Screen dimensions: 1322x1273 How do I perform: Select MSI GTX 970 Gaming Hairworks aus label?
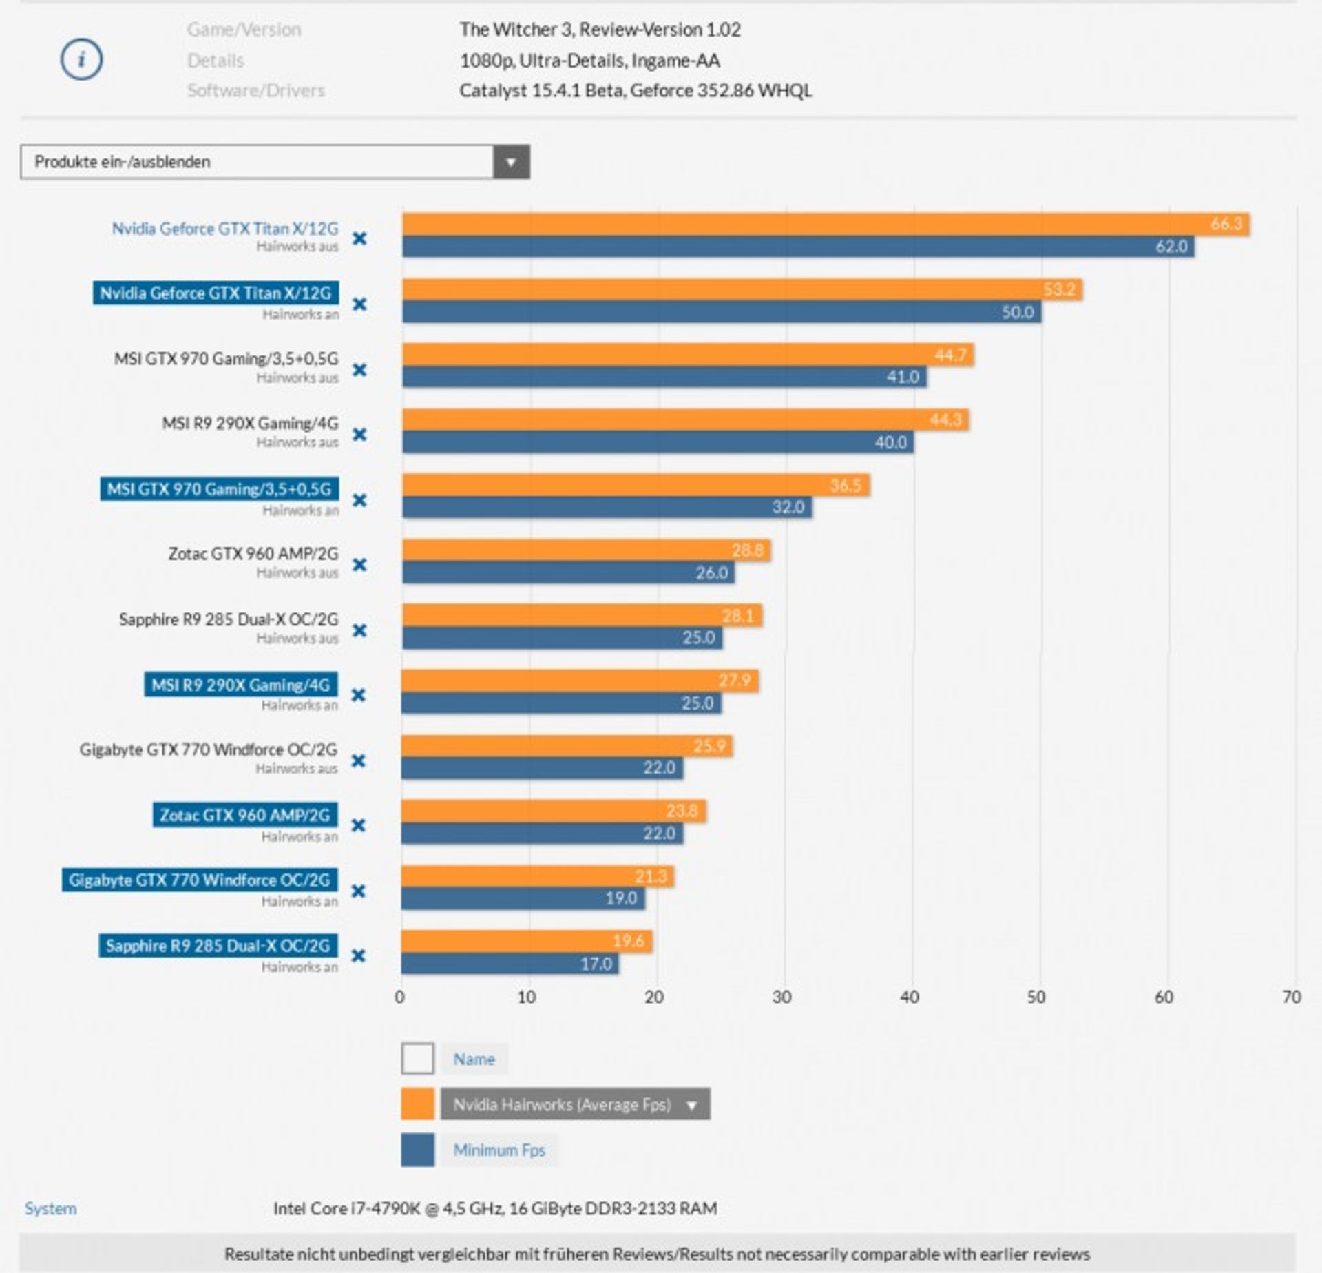(227, 359)
